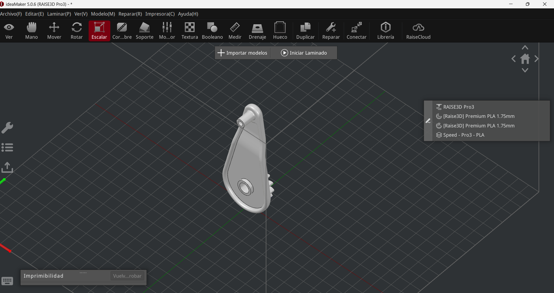Maximize the ideaMaker window
Image resolution: width=554 pixels, height=293 pixels.
(528, 4)
